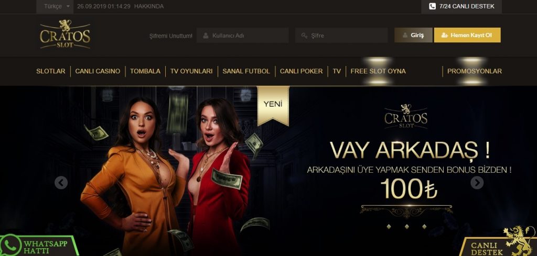Click the Giriş login button
This screenshot has height=256, width=537.
click(413, 35)
